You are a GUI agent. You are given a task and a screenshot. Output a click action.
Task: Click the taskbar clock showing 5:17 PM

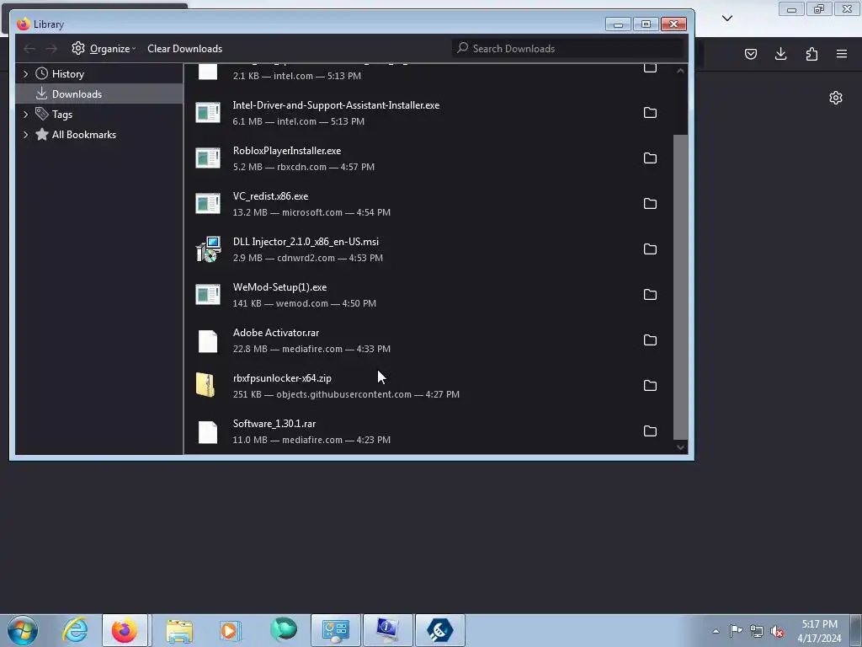coord(819,631)
